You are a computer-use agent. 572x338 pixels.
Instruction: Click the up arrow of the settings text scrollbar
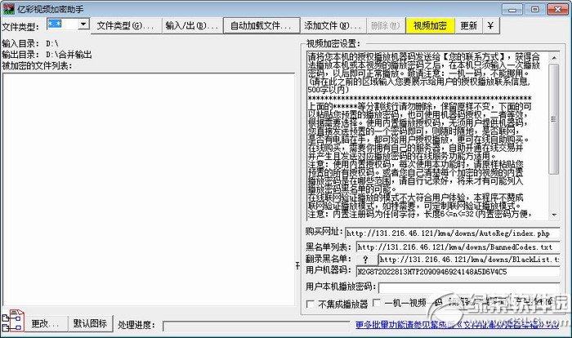click(554, 58)
